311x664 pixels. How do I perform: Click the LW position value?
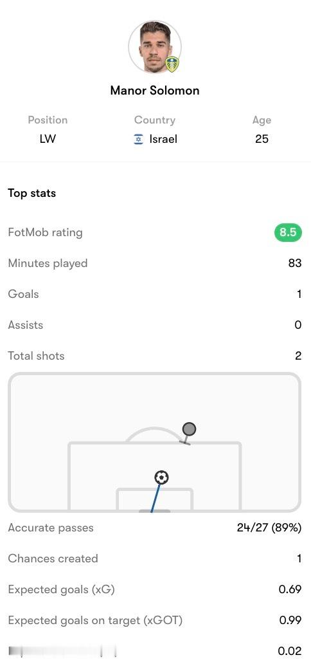pos(48,139)
